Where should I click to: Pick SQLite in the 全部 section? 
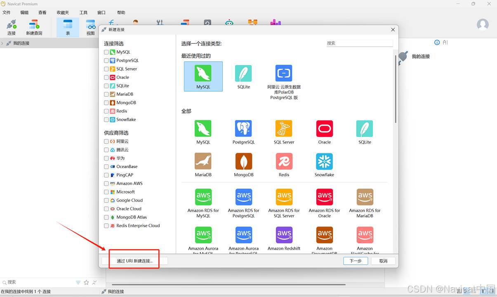(x=365, y=132)
